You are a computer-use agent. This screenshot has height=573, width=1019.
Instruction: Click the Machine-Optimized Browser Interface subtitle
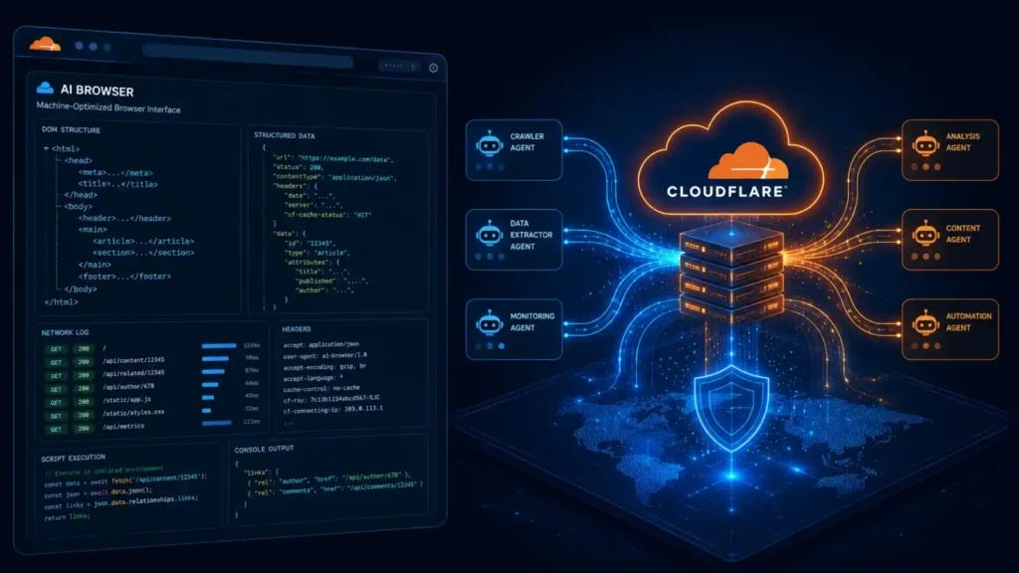pyautogui.click(x=108, y=107)
